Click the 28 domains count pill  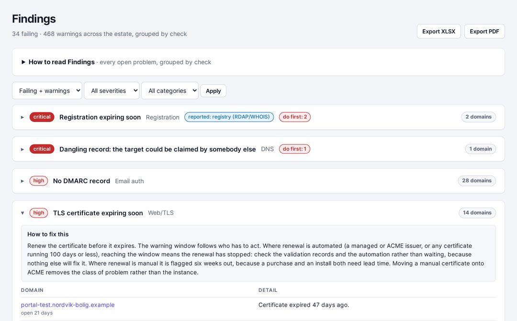pos(477,181)
